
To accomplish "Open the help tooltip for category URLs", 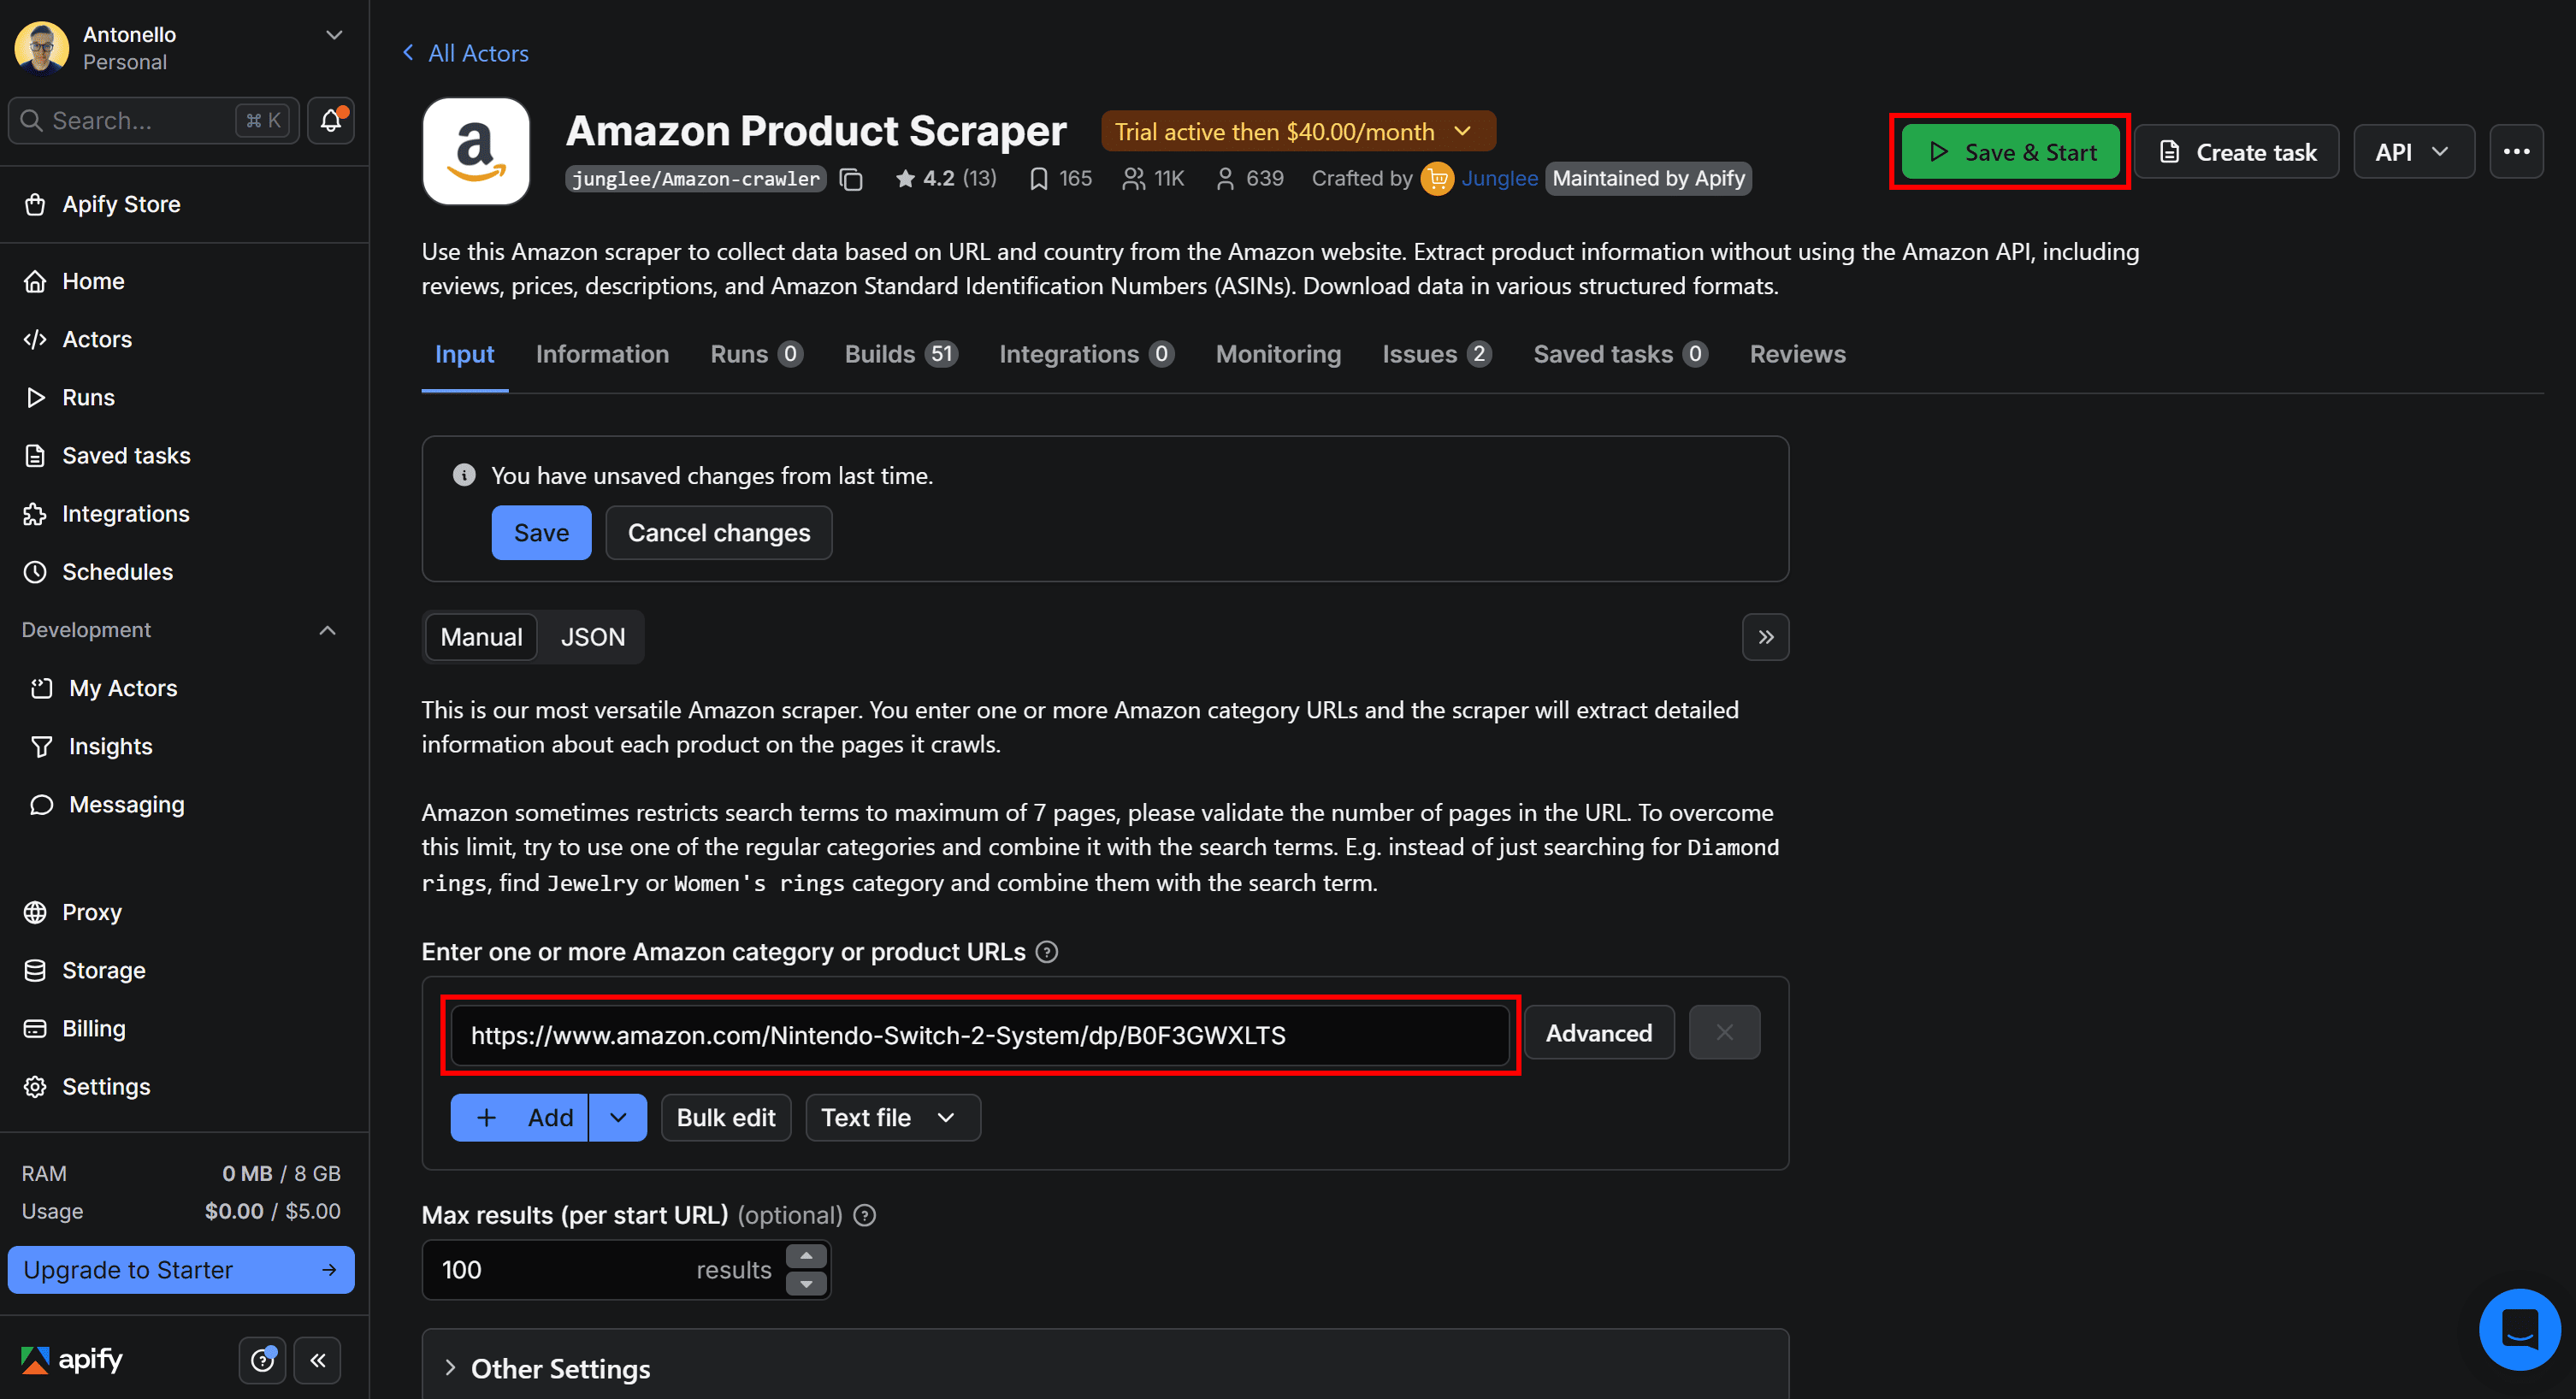I will point(1047,952).
